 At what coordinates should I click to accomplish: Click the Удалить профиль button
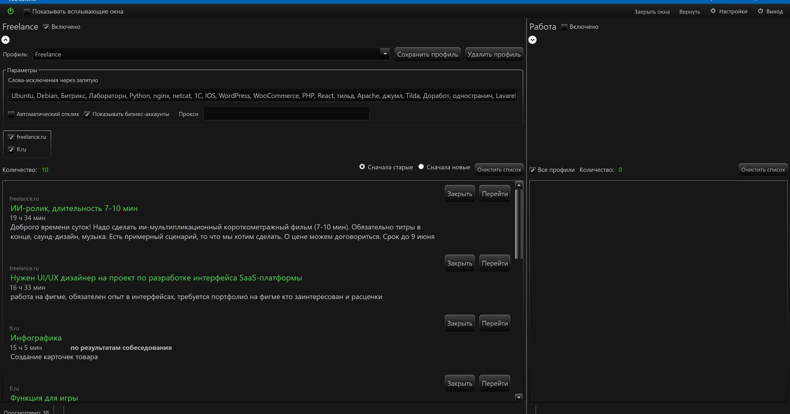coord(494,54)
